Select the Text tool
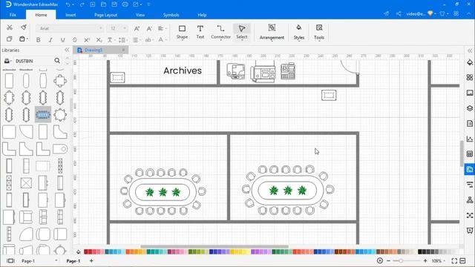475x267 pixels. (200, 32)
